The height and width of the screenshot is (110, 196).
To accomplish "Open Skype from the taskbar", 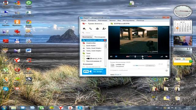I will [x=80, y=108].
